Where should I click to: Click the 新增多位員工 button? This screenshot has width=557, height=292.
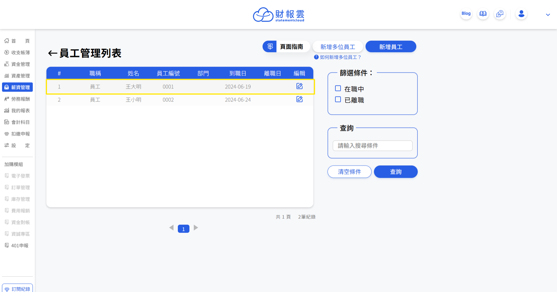(338, 47)
